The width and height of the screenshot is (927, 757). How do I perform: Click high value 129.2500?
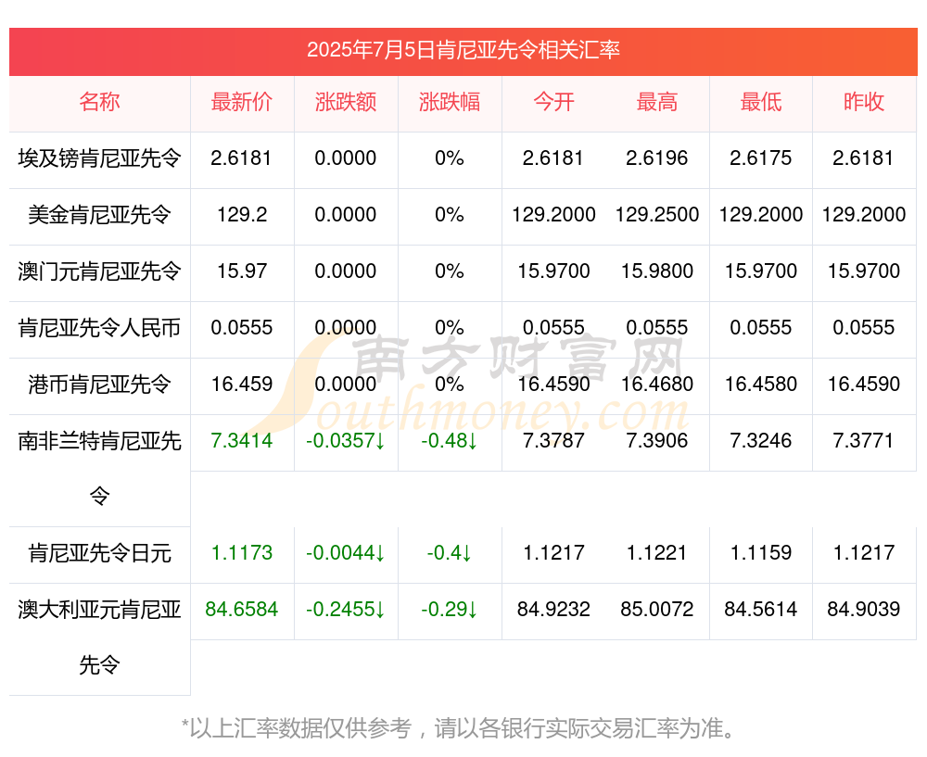click(657, 215)
